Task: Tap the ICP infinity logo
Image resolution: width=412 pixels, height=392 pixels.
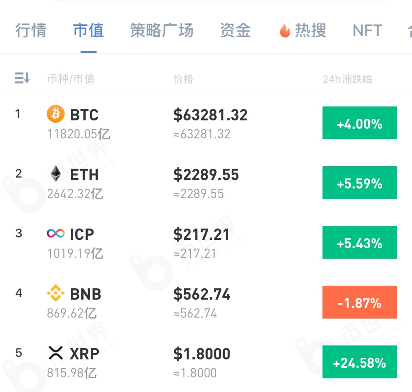Action: pos(56,234)
